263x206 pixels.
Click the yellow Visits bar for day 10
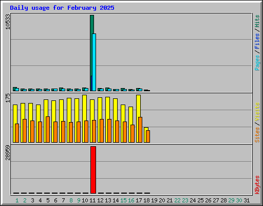click(84, 108)
